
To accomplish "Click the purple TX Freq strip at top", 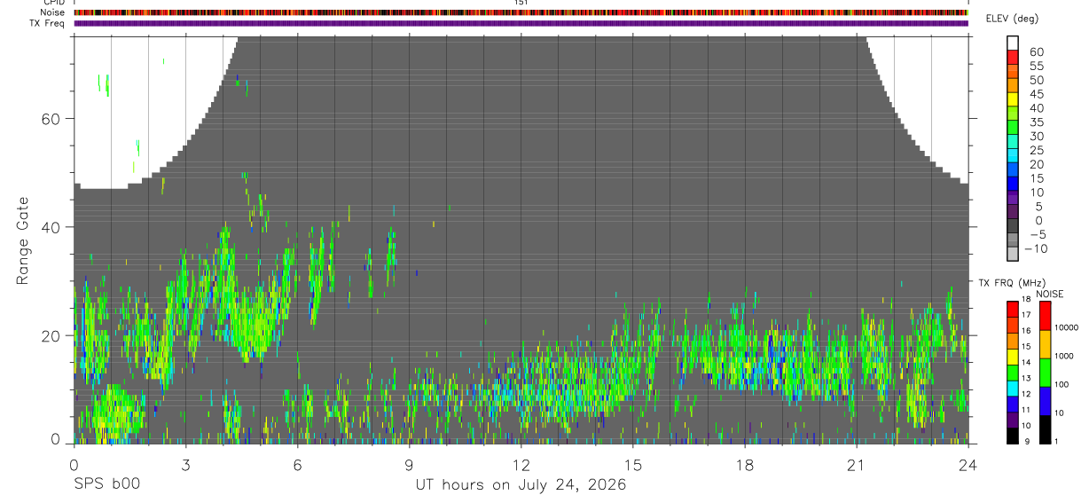I will tap(521, 23).
